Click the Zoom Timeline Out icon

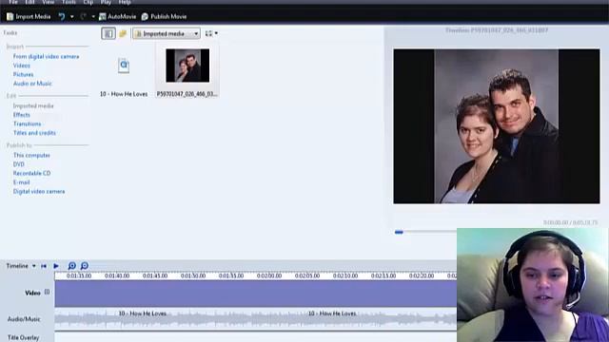(85, 266)
